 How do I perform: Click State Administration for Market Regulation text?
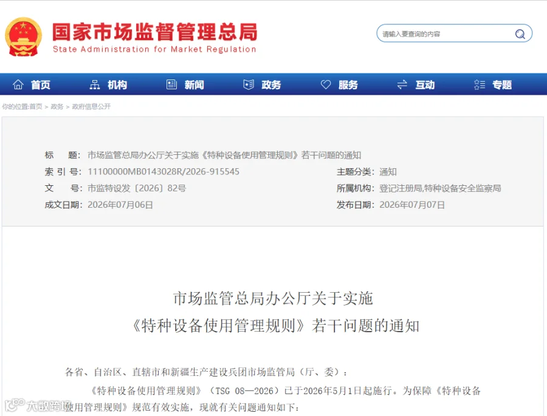coord(154,49)
